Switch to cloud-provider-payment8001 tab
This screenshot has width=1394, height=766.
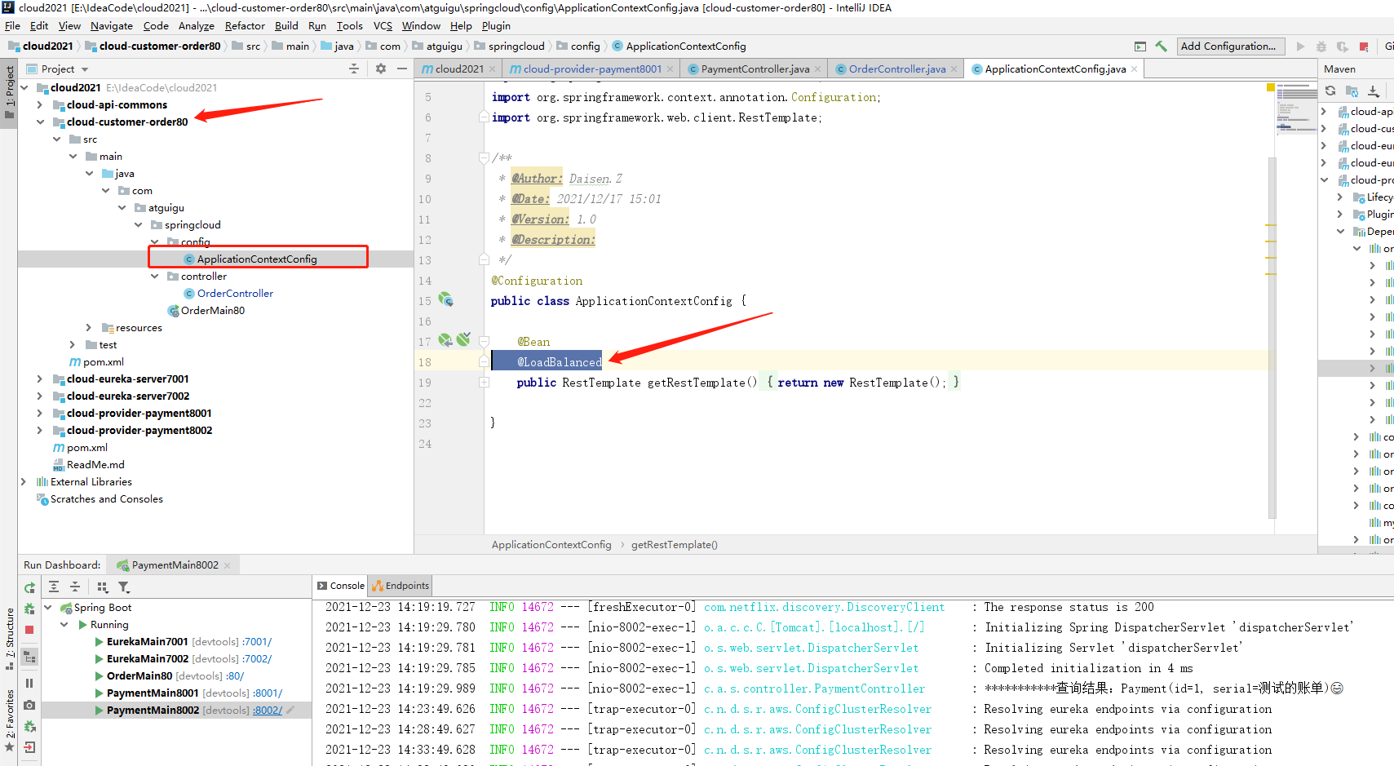tap(592, 69)
